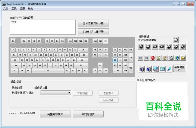Click the greyed 禁用按键 button
196x128 pixels.
point(108,100)
